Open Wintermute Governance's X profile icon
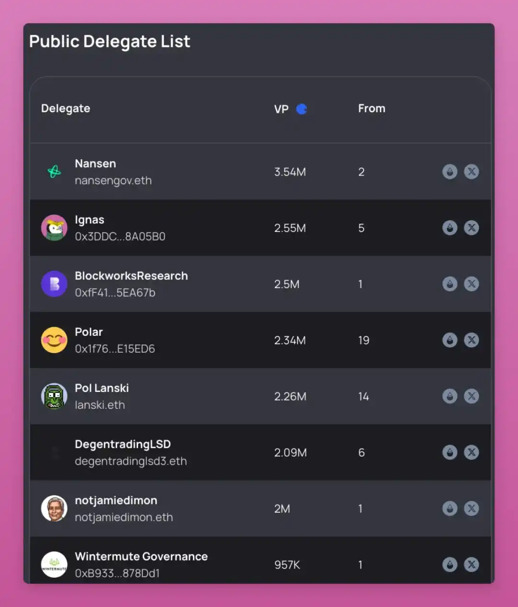The width and height of the screenshot is (518, 607). click(x=471, y=564)
